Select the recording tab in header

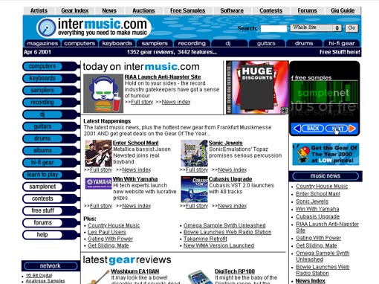pos(192,43)
